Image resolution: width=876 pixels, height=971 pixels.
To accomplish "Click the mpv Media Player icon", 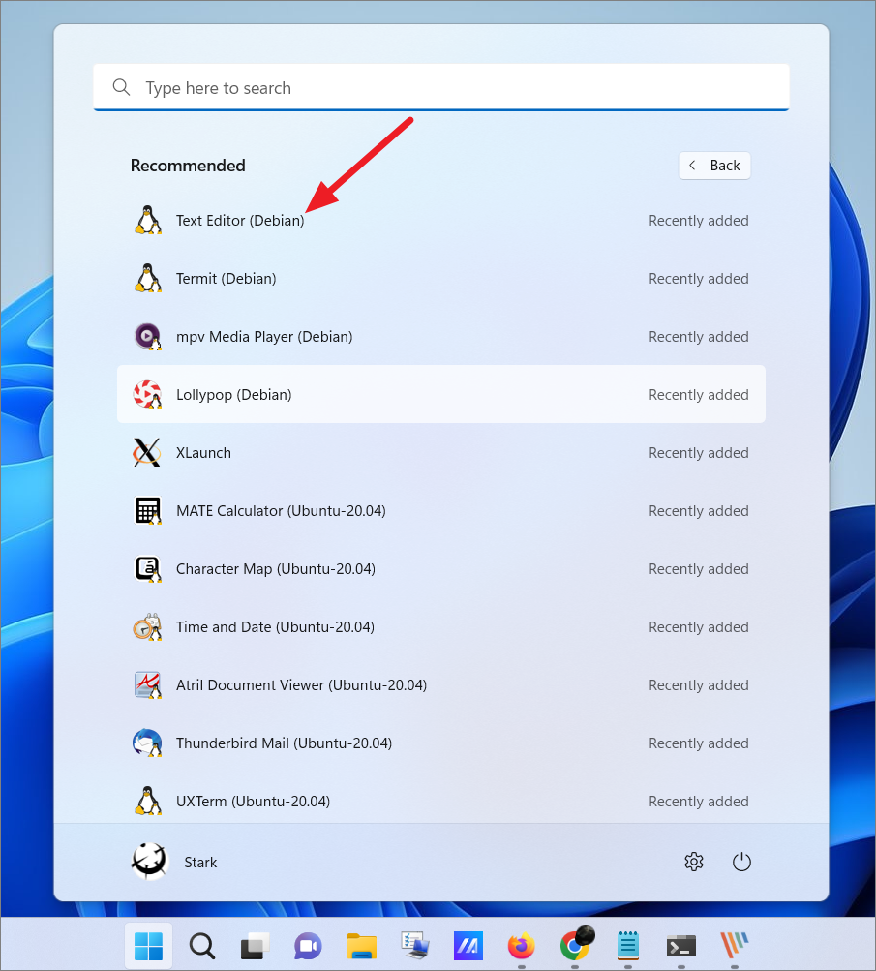I will coord(148,336).
